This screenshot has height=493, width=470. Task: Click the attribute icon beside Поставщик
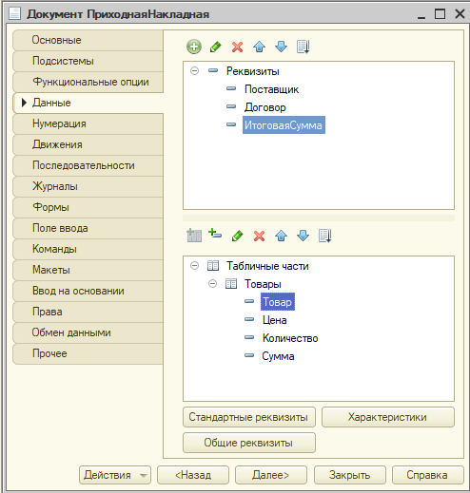[231, 88]
